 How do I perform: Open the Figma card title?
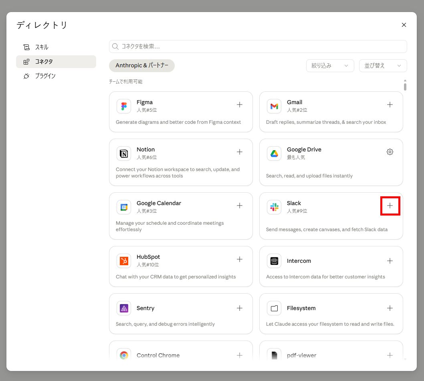pos(145,102)
